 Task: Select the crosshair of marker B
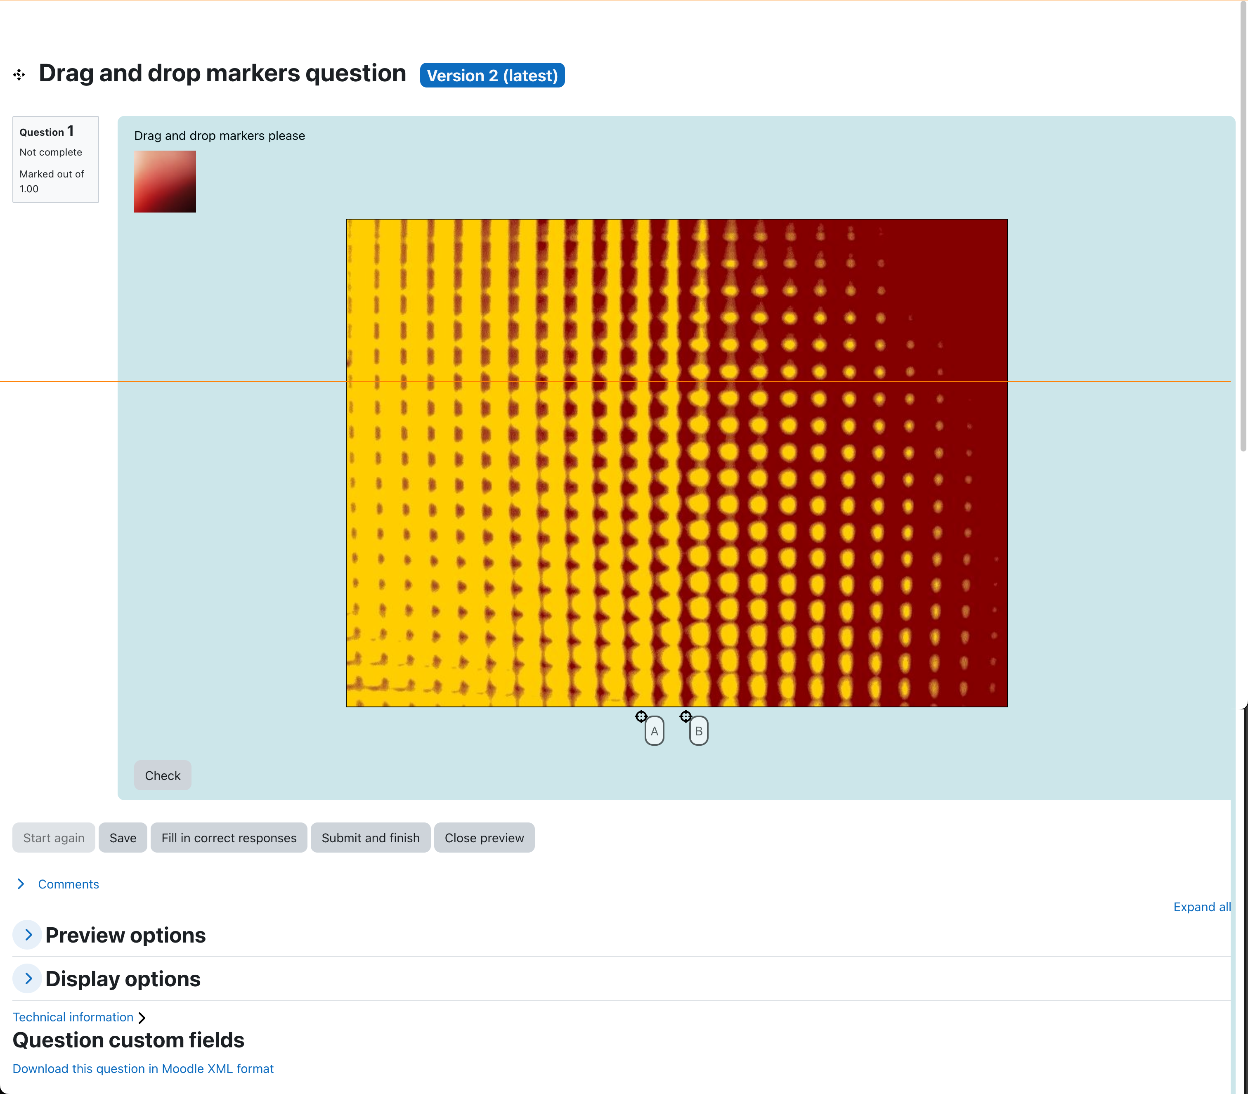[x=685, y=716]
